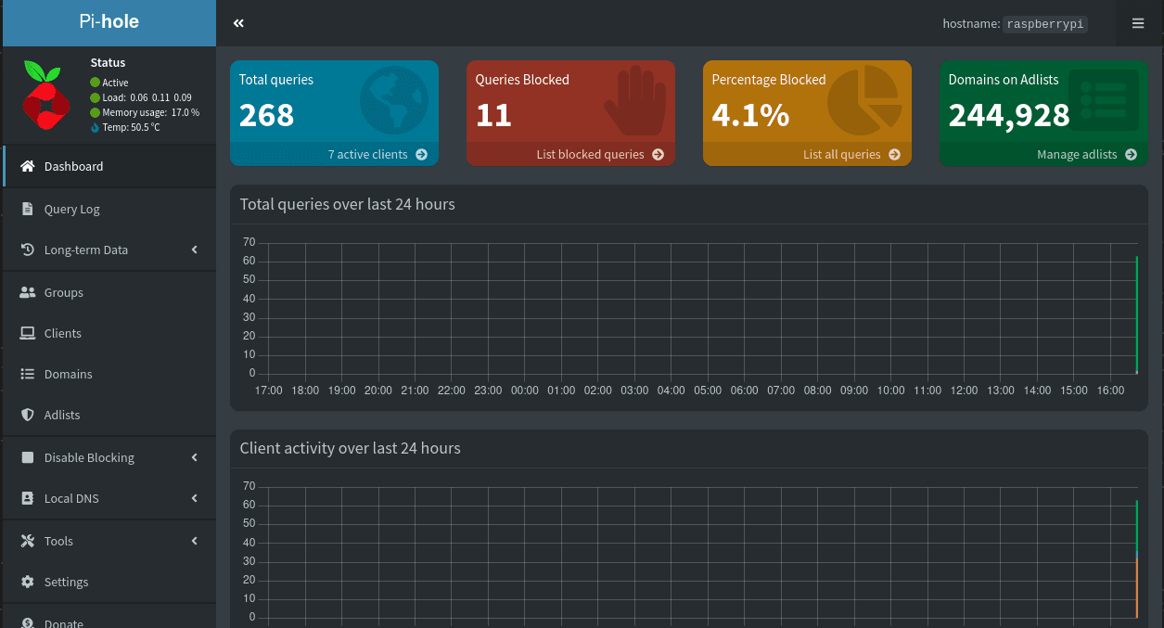
Task: Collapse sidebar with double-chevron icon
Action: [x=239, y=23]
